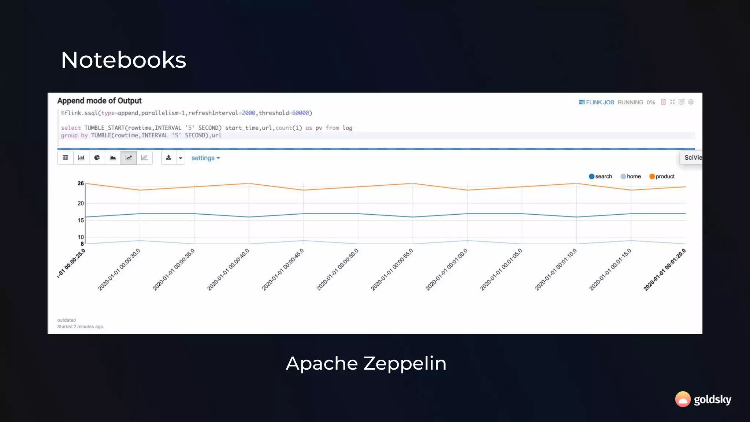Click the 'outdated' status text
This screenshot has width=750, height=422.
click(x=66, y=320)
